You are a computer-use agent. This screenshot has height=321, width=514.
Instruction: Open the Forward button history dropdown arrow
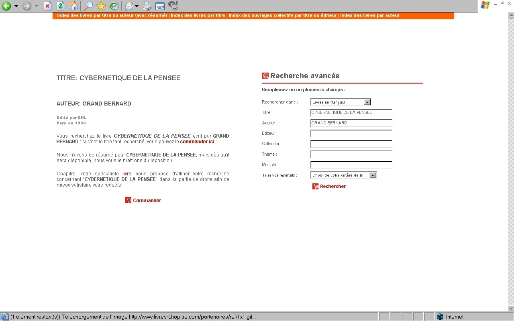point(37,6)
